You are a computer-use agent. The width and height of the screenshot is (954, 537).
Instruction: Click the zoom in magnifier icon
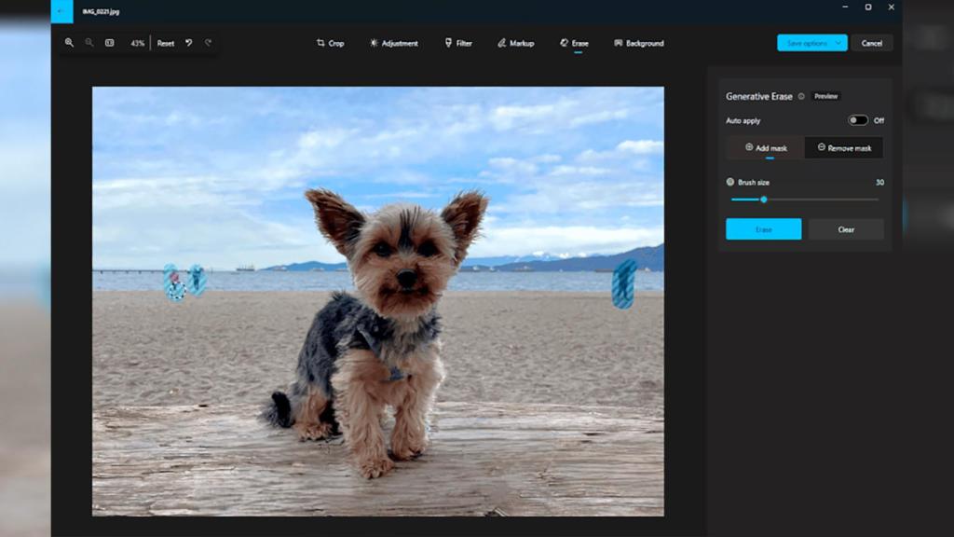[69, 43]
